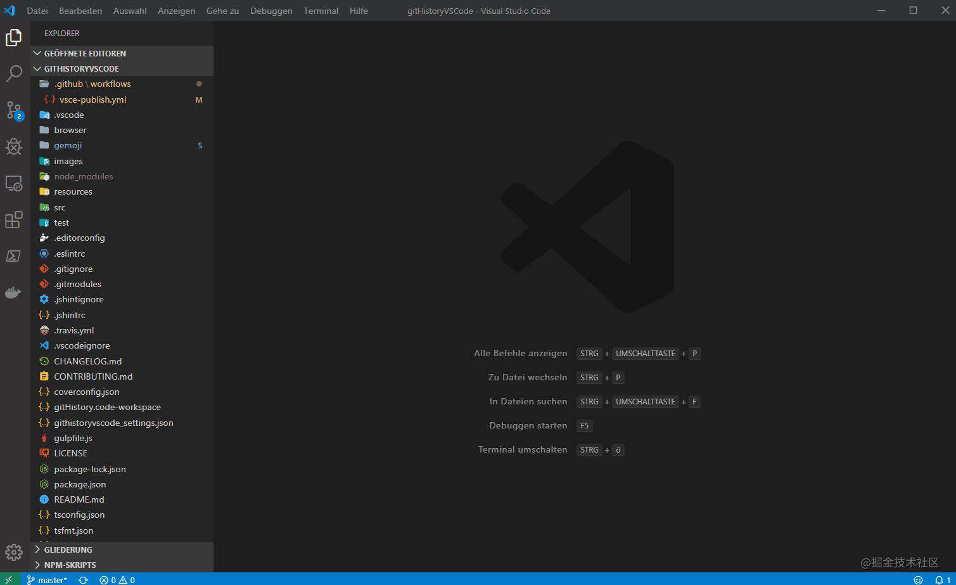Expand the Gliederung section
This screenshot has height=585, width=956.
coord(122,550)
